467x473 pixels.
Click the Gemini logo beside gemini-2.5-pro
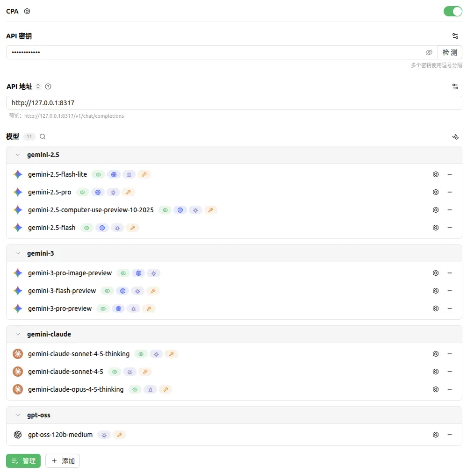click(x=18, y=192)
